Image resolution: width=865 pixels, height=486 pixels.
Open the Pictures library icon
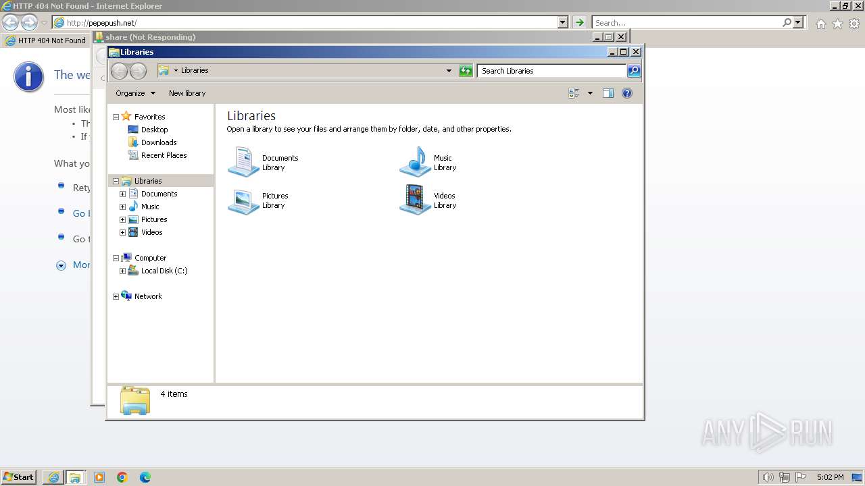[x=243, y=200]
